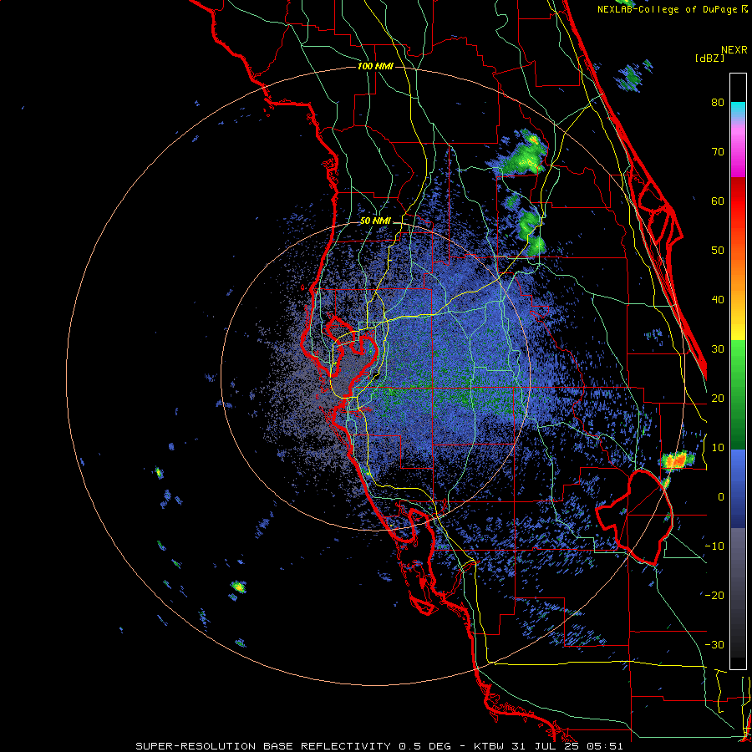Click the NEXR label above the color bar
752x752 pixels.
tap(734, 50)
